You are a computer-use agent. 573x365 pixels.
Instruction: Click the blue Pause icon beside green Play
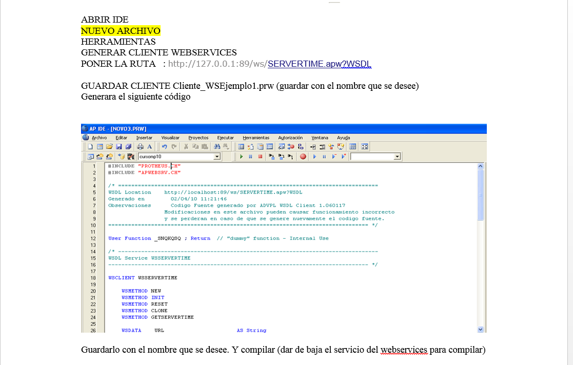click(250, 157)
